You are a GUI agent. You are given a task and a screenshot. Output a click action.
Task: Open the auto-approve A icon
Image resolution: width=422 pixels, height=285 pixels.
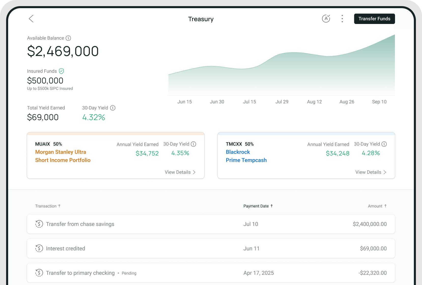(326, 19)
